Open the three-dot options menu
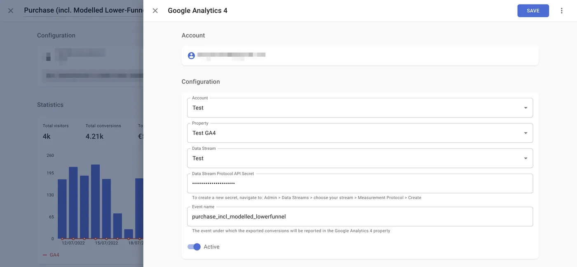Screen dimensions: 577x267 [561, 9]
